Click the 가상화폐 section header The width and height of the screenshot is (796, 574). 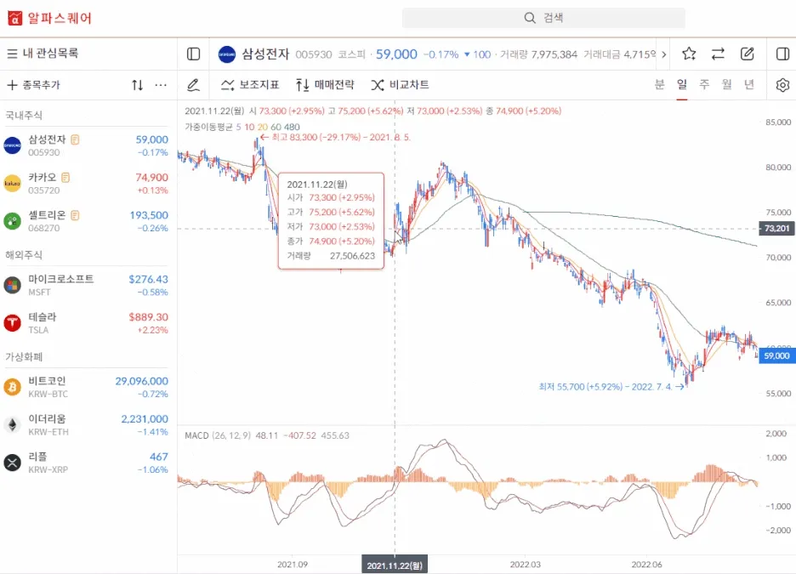24,357
